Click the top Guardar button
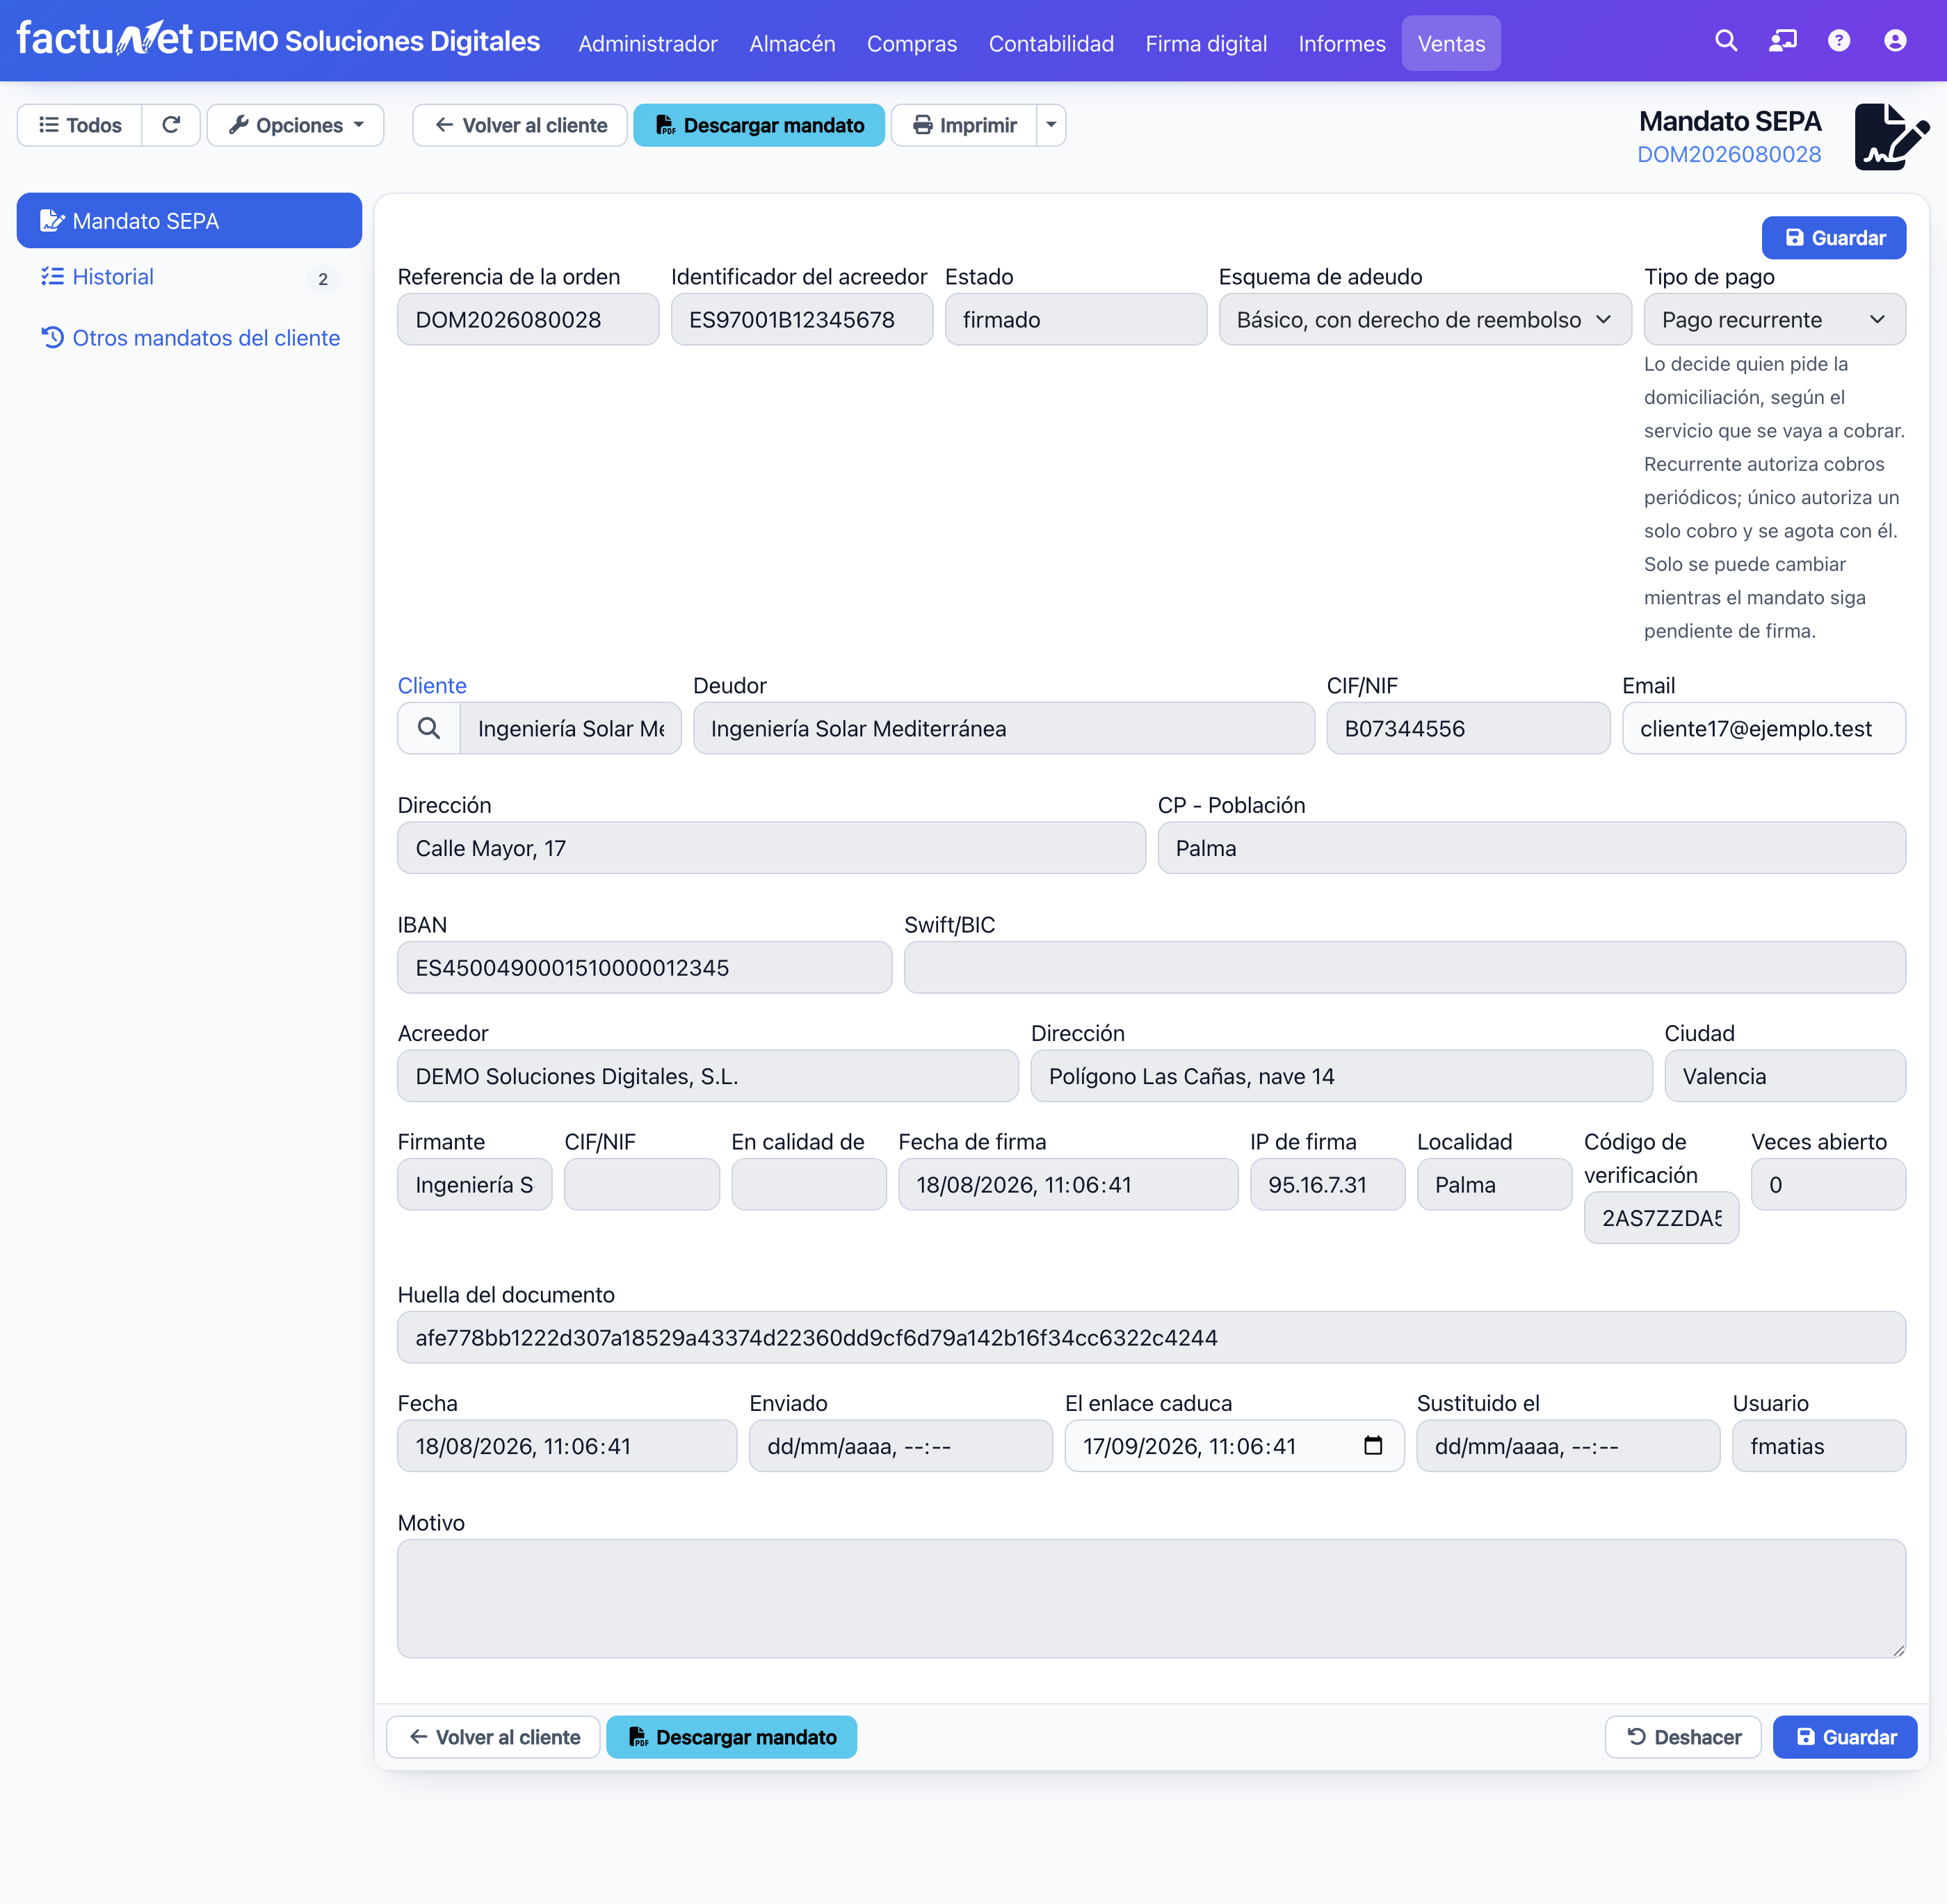 click(1834, 237)
